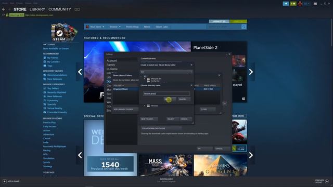Click CLEAR DOWNLOAD CACHE button

[x=161, y=128]
